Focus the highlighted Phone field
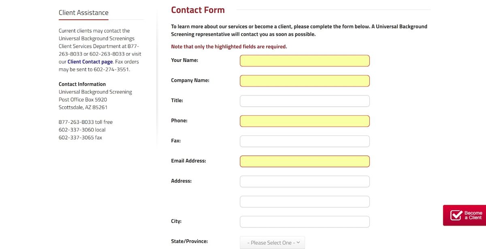The image size is (486, 249). click(x=305, y=121)
